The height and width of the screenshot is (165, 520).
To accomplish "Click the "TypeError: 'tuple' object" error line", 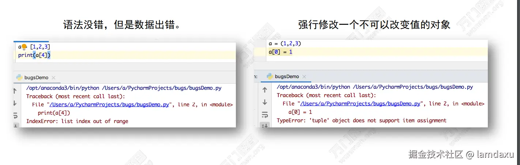I will click(362, 120).
